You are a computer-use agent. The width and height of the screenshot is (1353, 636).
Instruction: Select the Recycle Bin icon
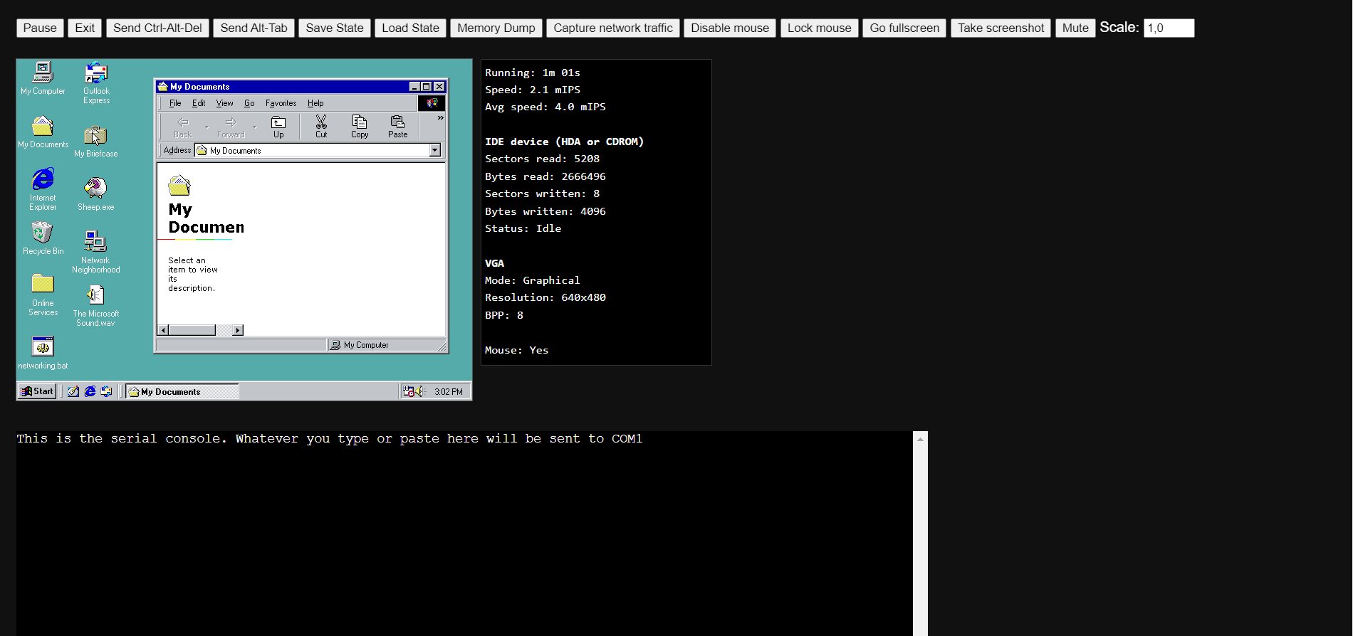coord(43,238)
